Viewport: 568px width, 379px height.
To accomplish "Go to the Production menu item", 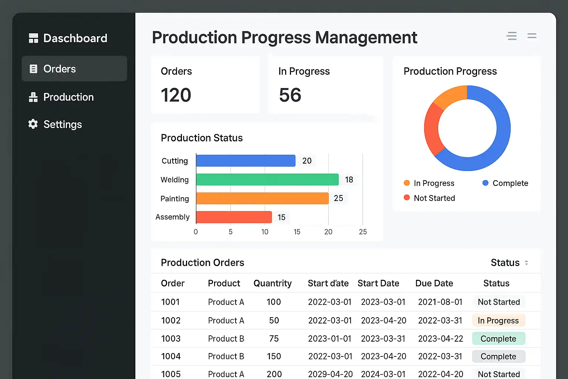I will 68,97.
